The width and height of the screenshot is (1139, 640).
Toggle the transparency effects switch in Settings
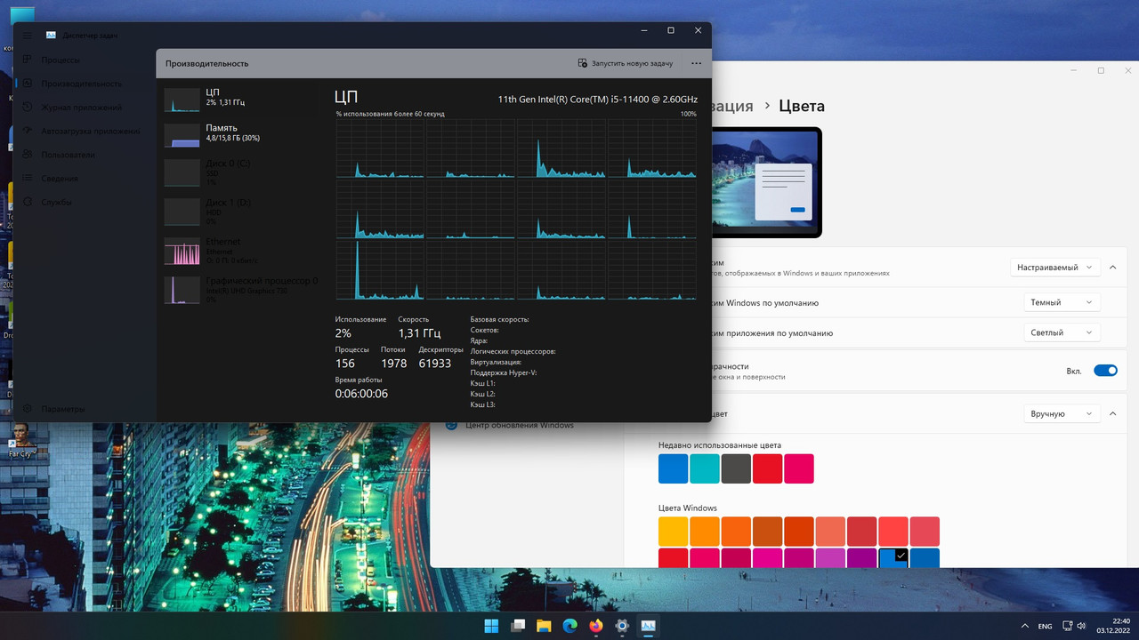(x=1105, y=371)
